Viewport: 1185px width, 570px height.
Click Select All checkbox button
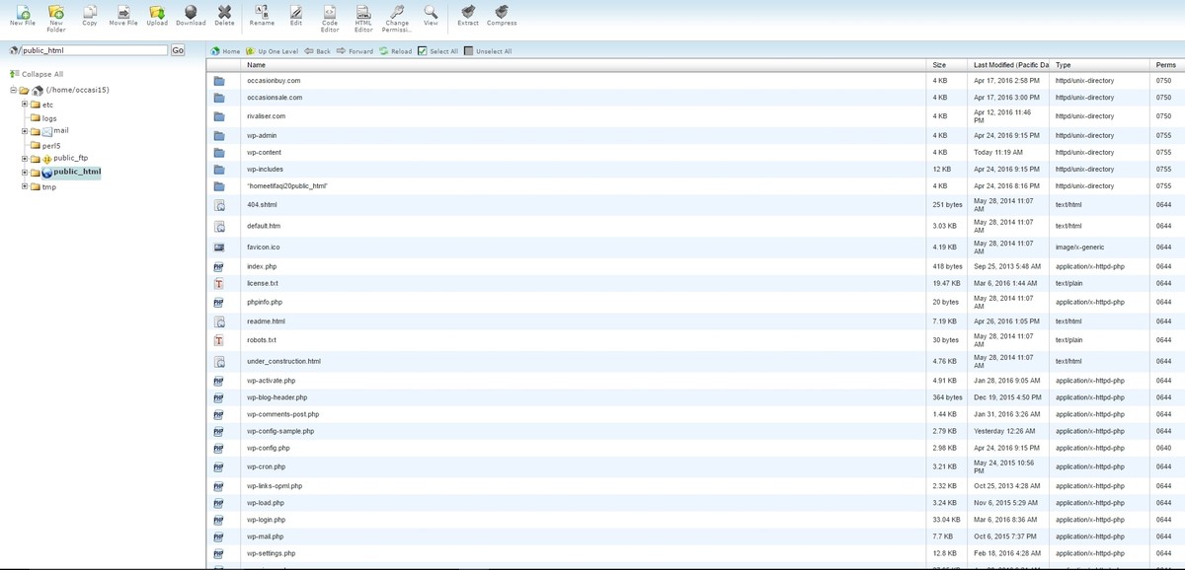pos(423,51)
